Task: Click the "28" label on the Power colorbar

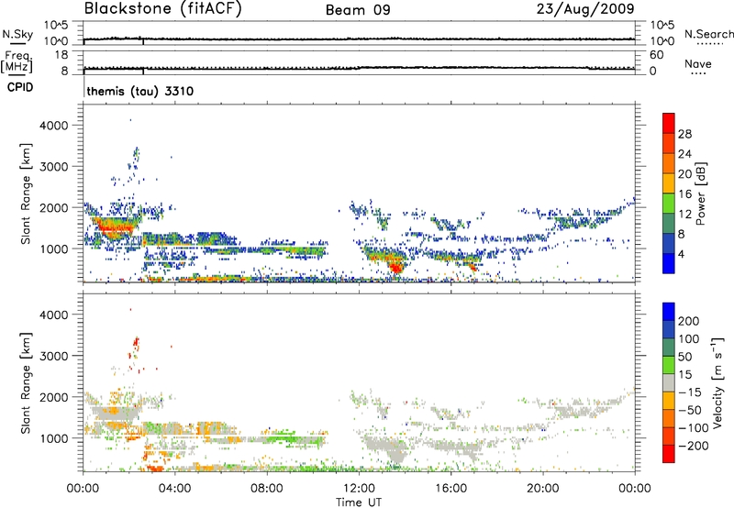Action: tap(684, 134)
